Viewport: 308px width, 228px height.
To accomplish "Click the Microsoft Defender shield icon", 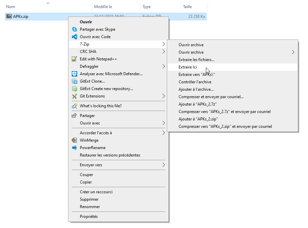I will tap(74, 74).
